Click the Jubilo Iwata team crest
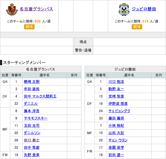The width and height of the screenshot is (166, 159). point(123,9)
